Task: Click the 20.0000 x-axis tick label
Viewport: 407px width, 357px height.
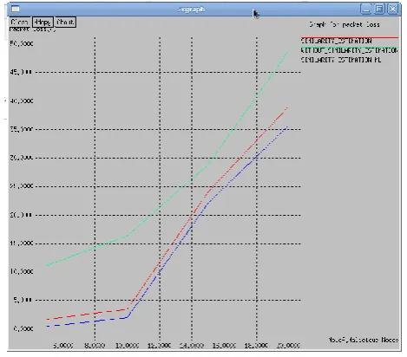Action: click(288, 345)
